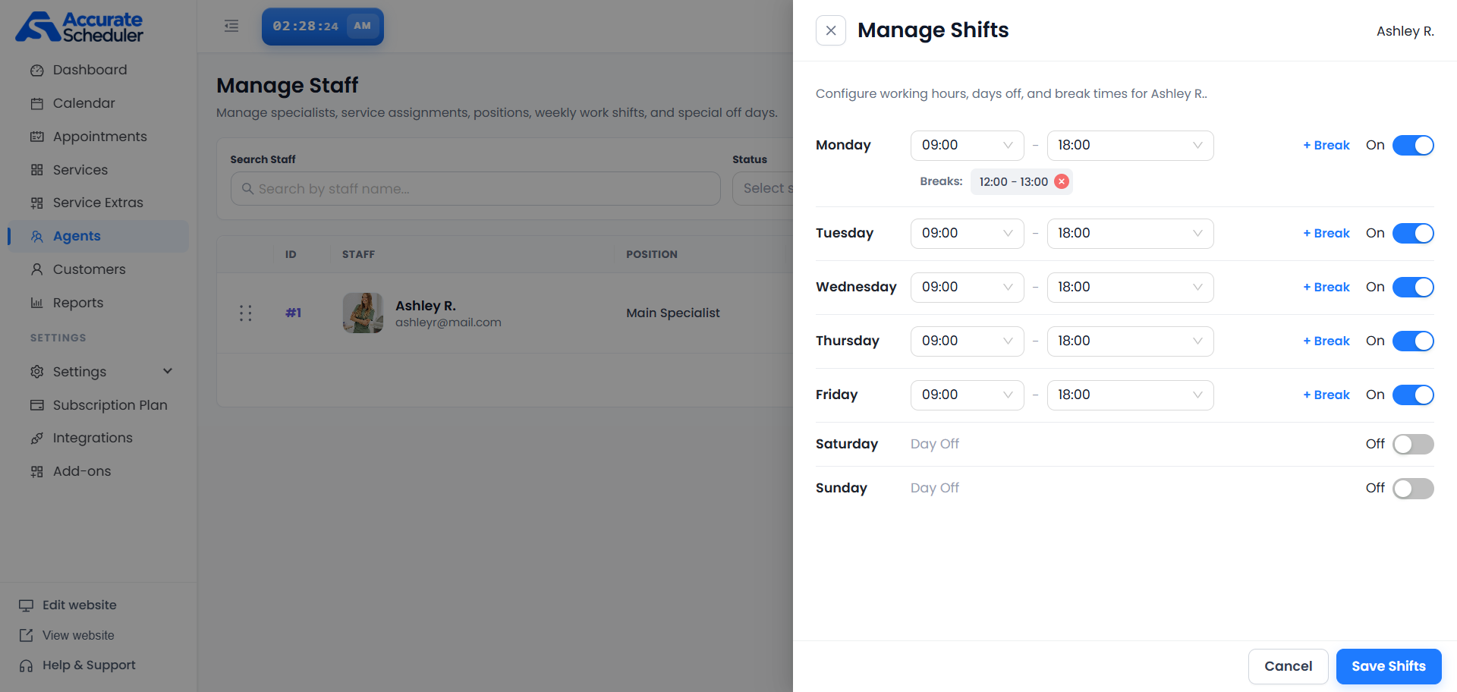The height and width of the screenshot is (692, 1457).
Task: Click the Customers person icon
Action: coord(36,269)
